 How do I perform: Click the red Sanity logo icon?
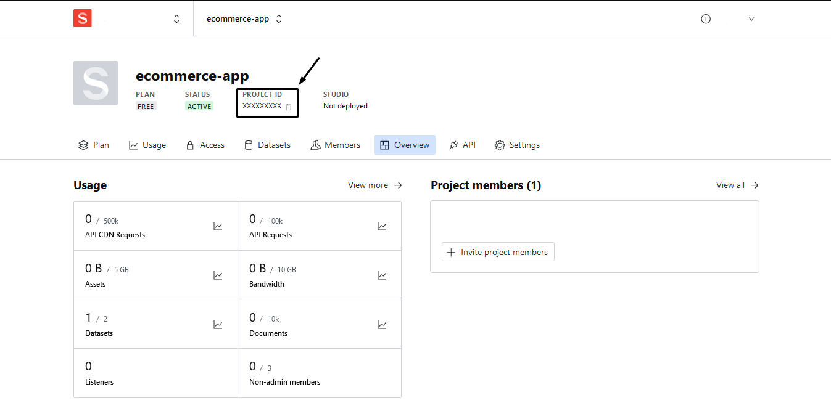[x=82, y=18]
